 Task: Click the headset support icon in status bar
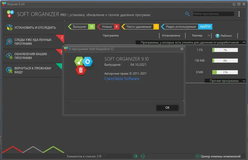pyautogui.click(x=143, y=156)
